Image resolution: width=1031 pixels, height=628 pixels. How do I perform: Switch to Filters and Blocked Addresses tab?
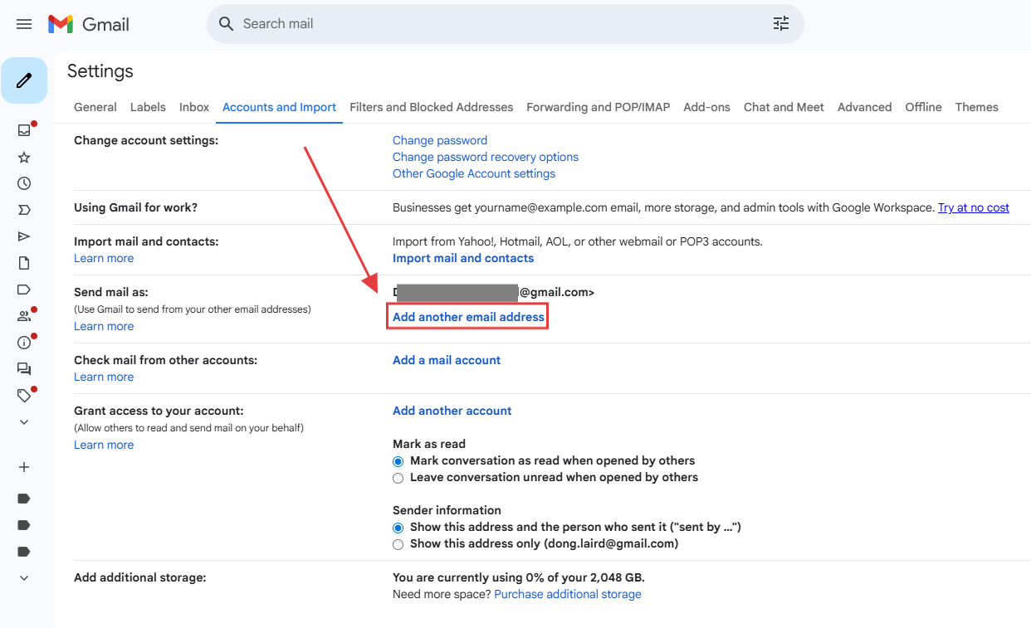tap(431, 107)
